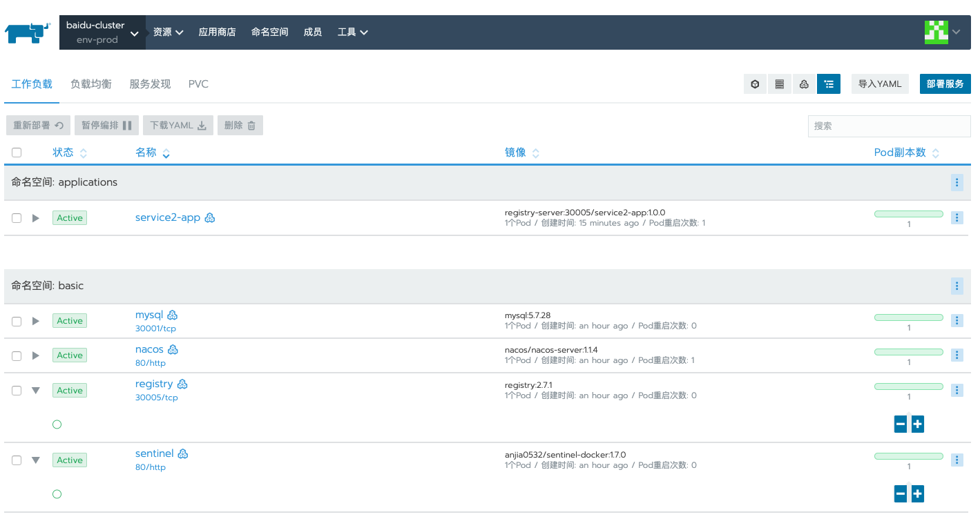
Task: Click the registry pod status circle
Action: click(57, 424)
